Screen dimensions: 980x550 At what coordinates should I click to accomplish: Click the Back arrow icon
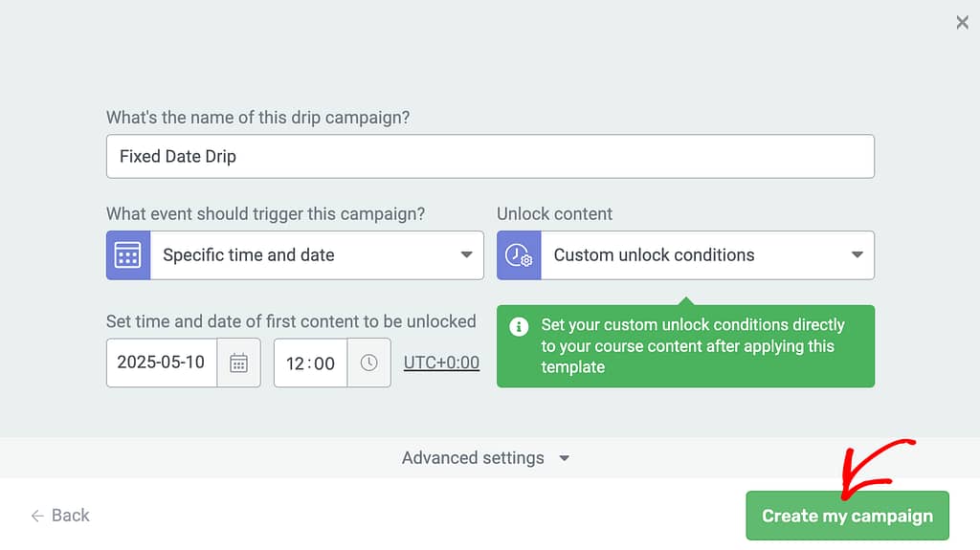coord(37,516)
